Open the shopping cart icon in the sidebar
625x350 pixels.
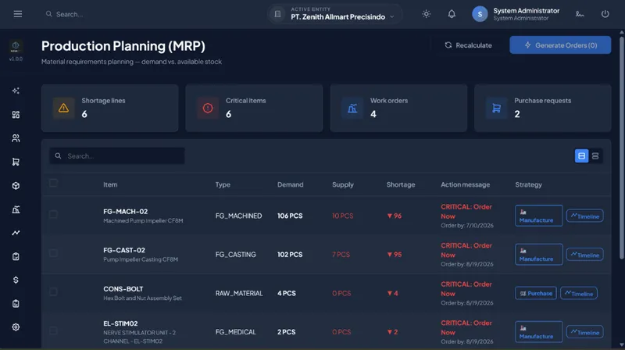pos(16,162)
